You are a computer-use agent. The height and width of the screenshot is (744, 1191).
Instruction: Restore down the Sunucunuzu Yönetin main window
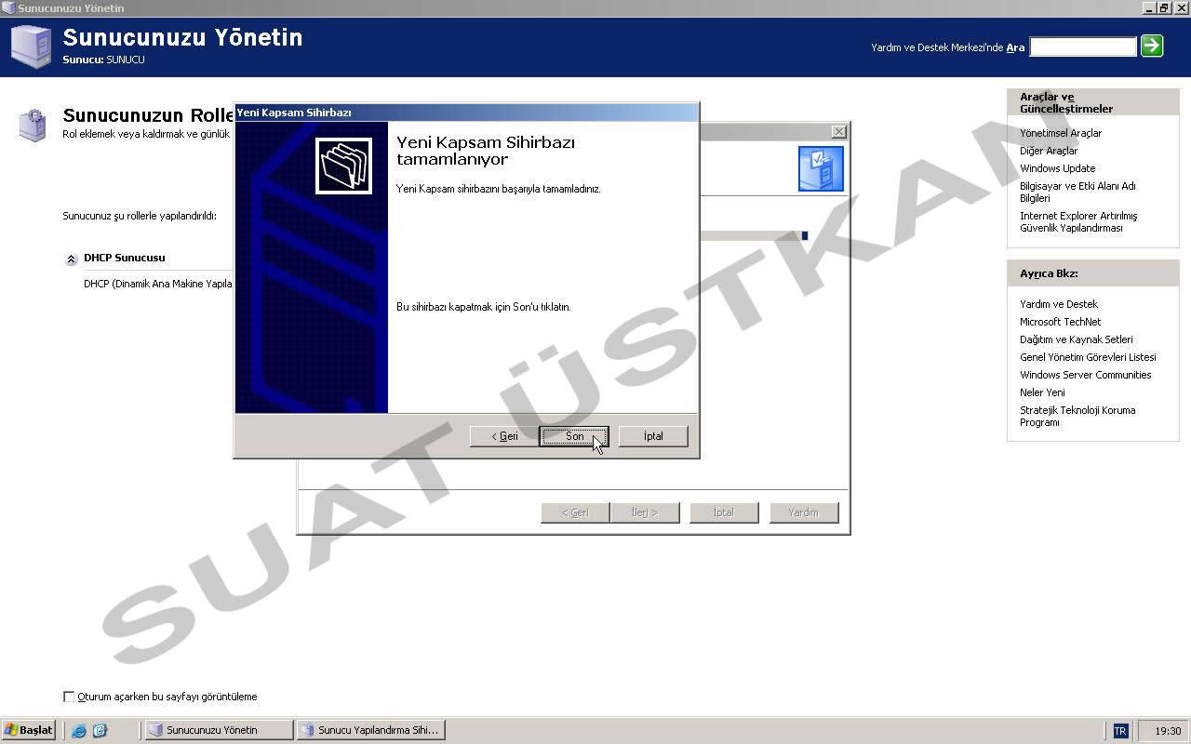pos(1164,7)
